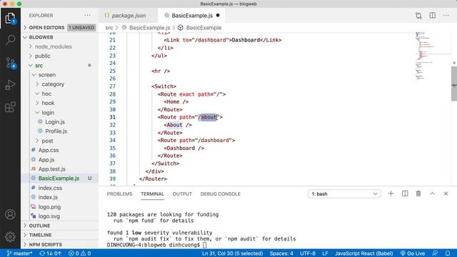This screenshot has width=457, height=257.
Task: Open the Source Control view
Action: [x=11, y=63]
